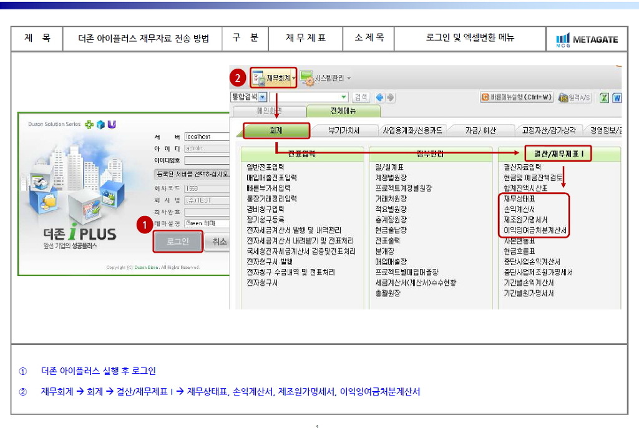Click the 서버 localhost input field

point(207,137)
